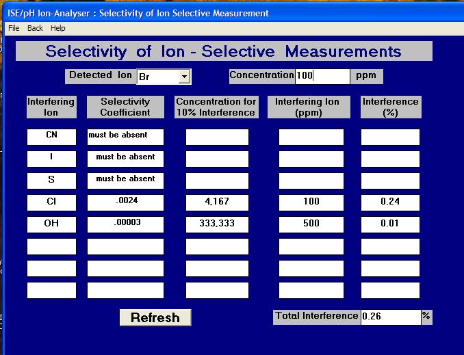Click selectivity coefficient .00003 cell
This screenshot has width=464, height=355.
pos(125,224)
